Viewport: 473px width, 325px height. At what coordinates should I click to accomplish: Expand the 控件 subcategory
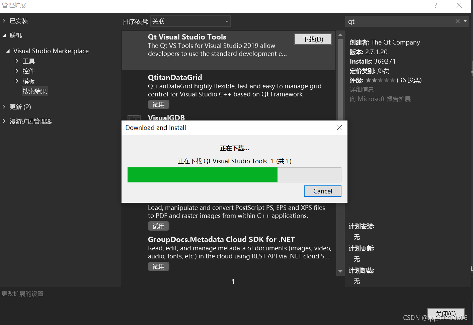(17, 71)
